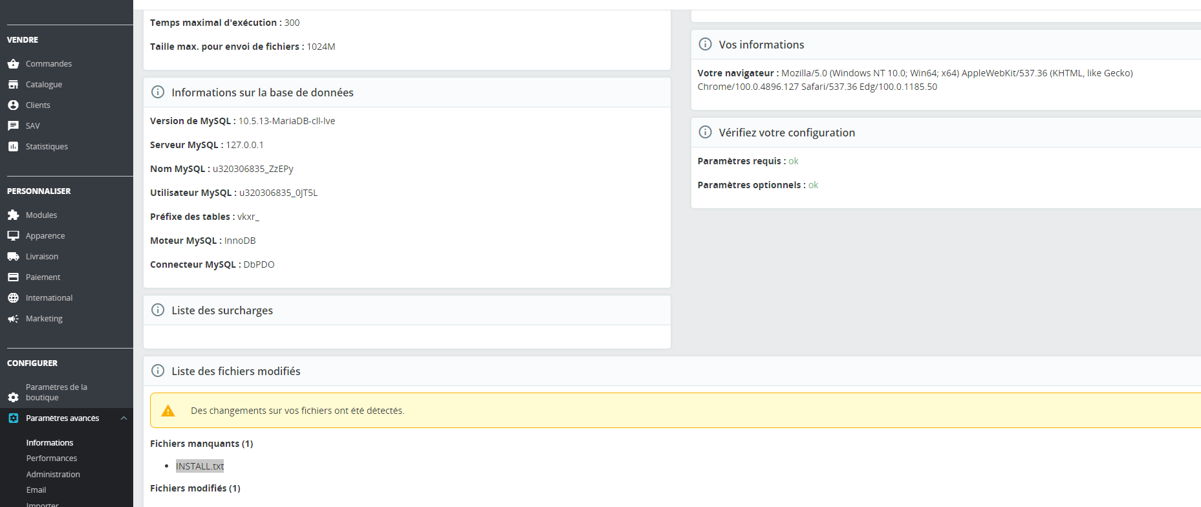The image size is (1201, 507).
Task: Click the Catalogue store icon
Action: pos(13,85)
